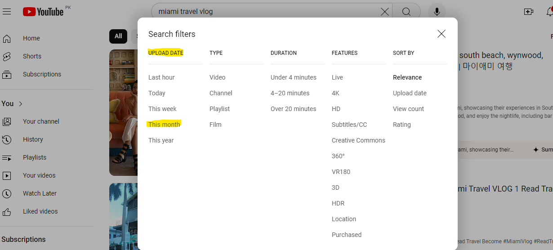The height and width of the screenshot is (250, 553).
Task: Start voice search with microphone
Action: (437, 12)
